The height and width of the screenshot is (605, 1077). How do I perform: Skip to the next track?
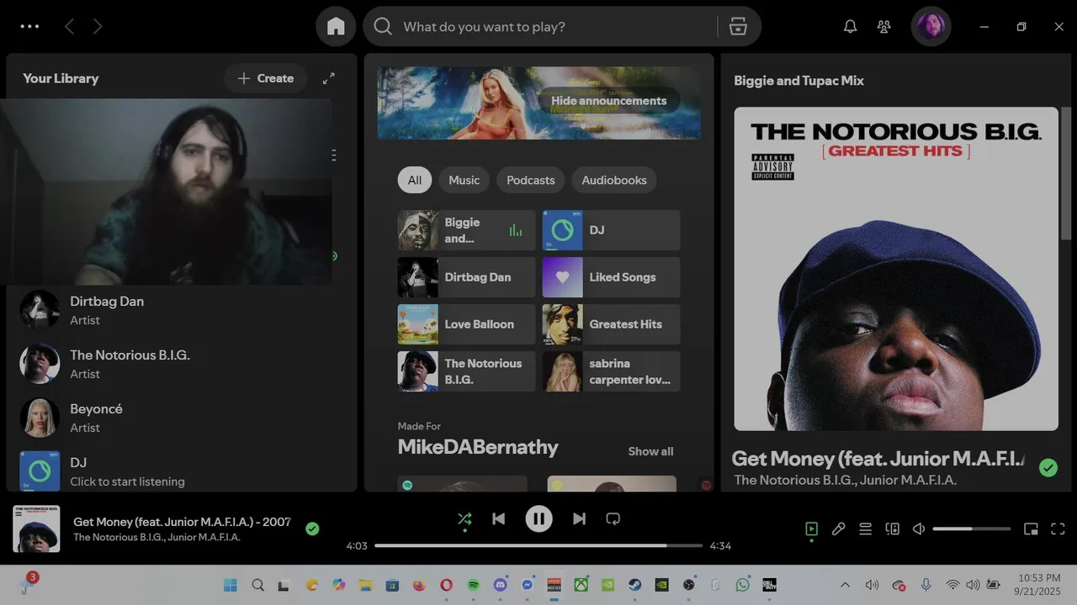[579, 518]
